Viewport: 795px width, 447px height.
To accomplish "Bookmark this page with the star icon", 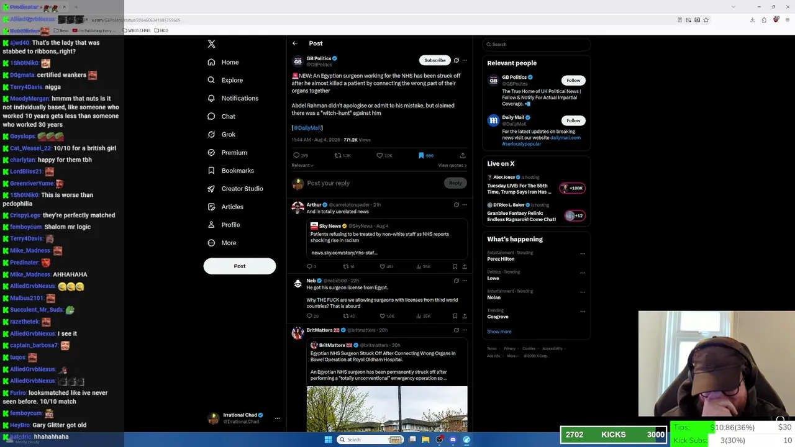I will pos(706,20).
